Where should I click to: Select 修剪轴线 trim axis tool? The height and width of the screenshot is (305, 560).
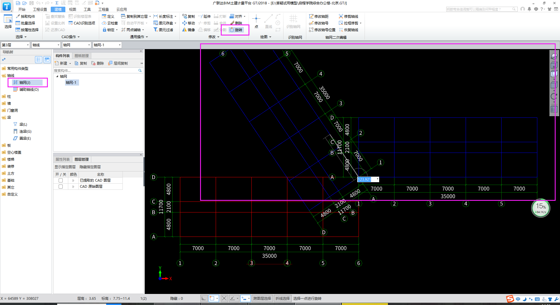click(348, 16)
